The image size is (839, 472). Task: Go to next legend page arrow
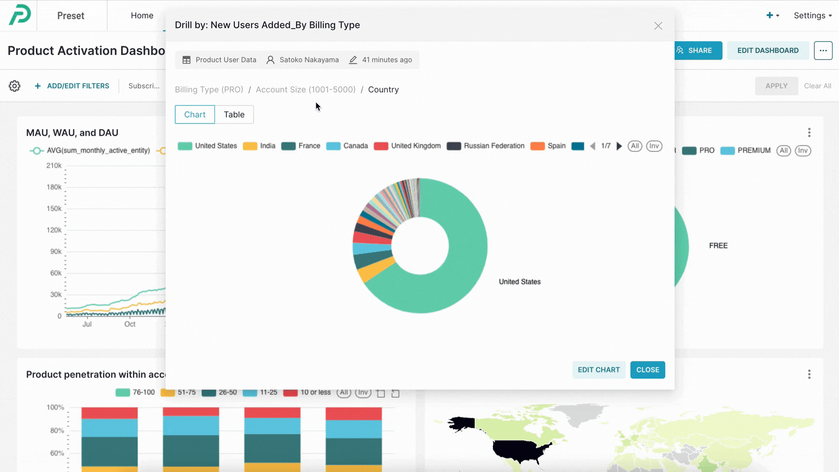(x=619, y=146)
